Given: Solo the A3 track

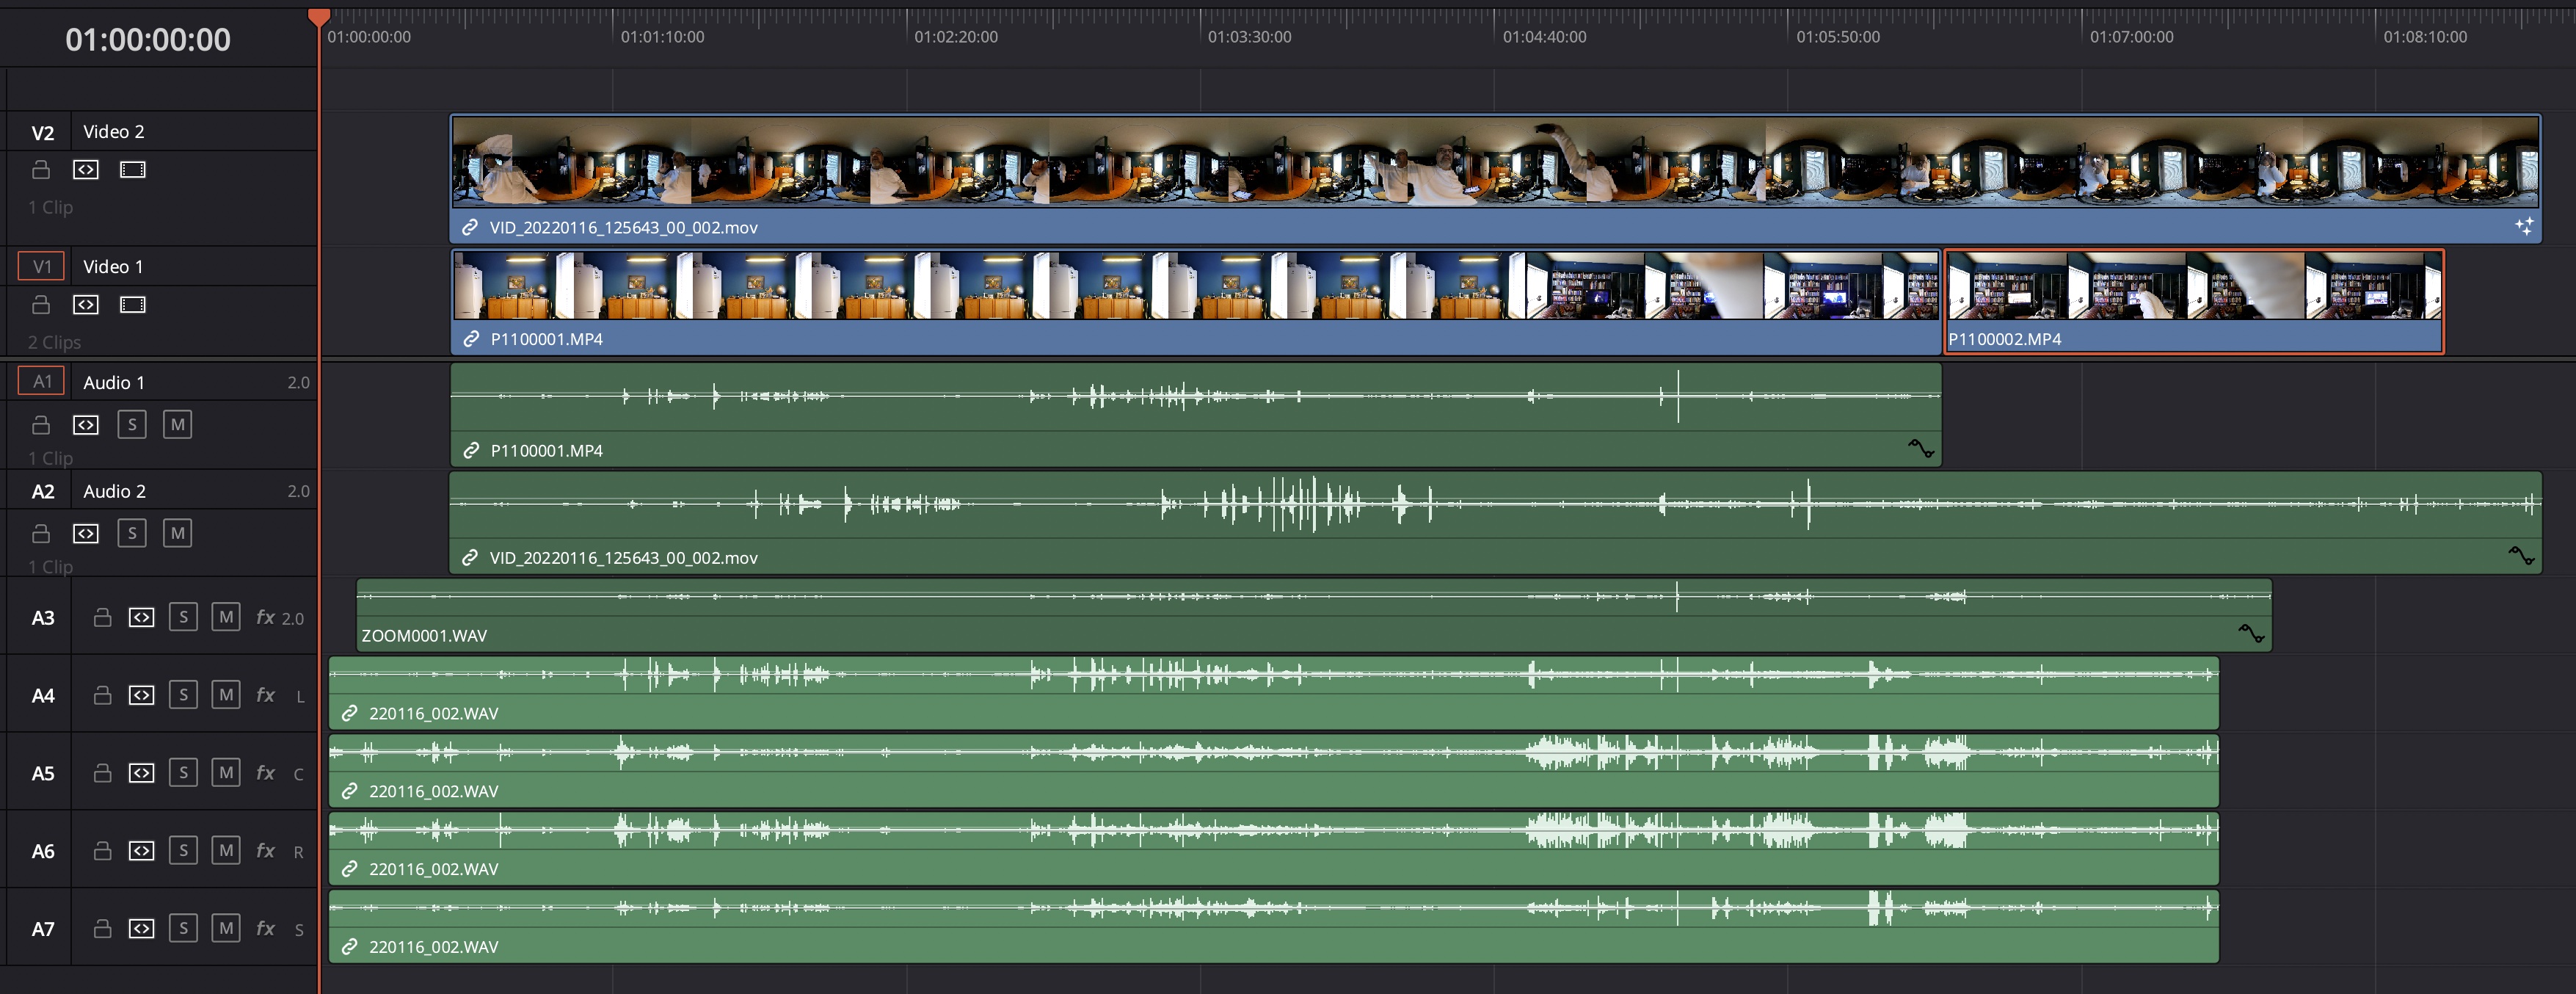Looking at the screenshot, I should 183,618.
